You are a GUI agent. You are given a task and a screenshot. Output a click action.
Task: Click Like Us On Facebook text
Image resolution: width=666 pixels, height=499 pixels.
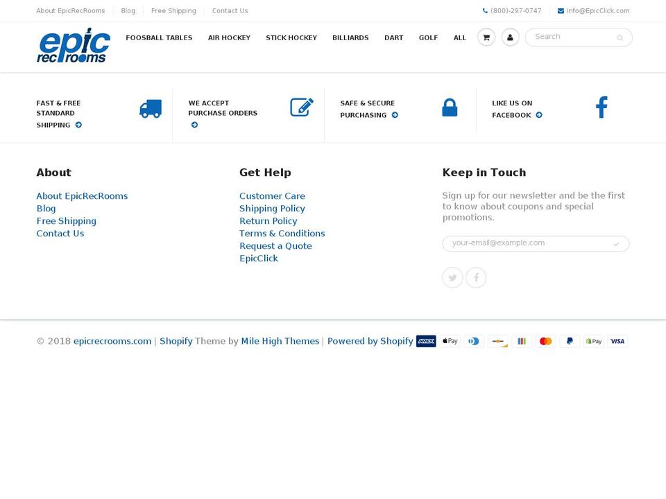(512, 109)
